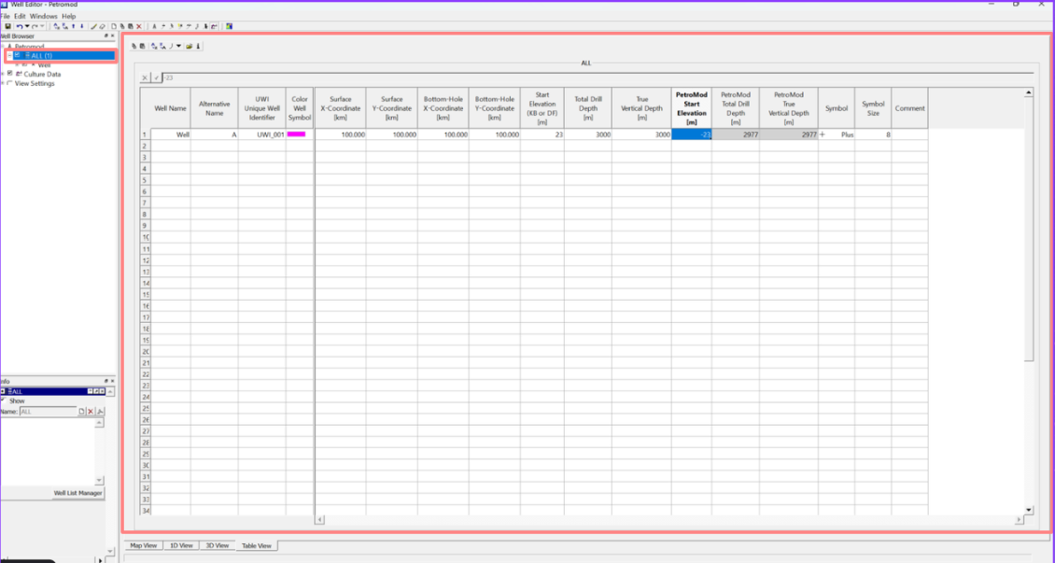The image size is (1055, 563).
Task: Toggle the View Settings checkbox
Action: [x=9, y=83]
